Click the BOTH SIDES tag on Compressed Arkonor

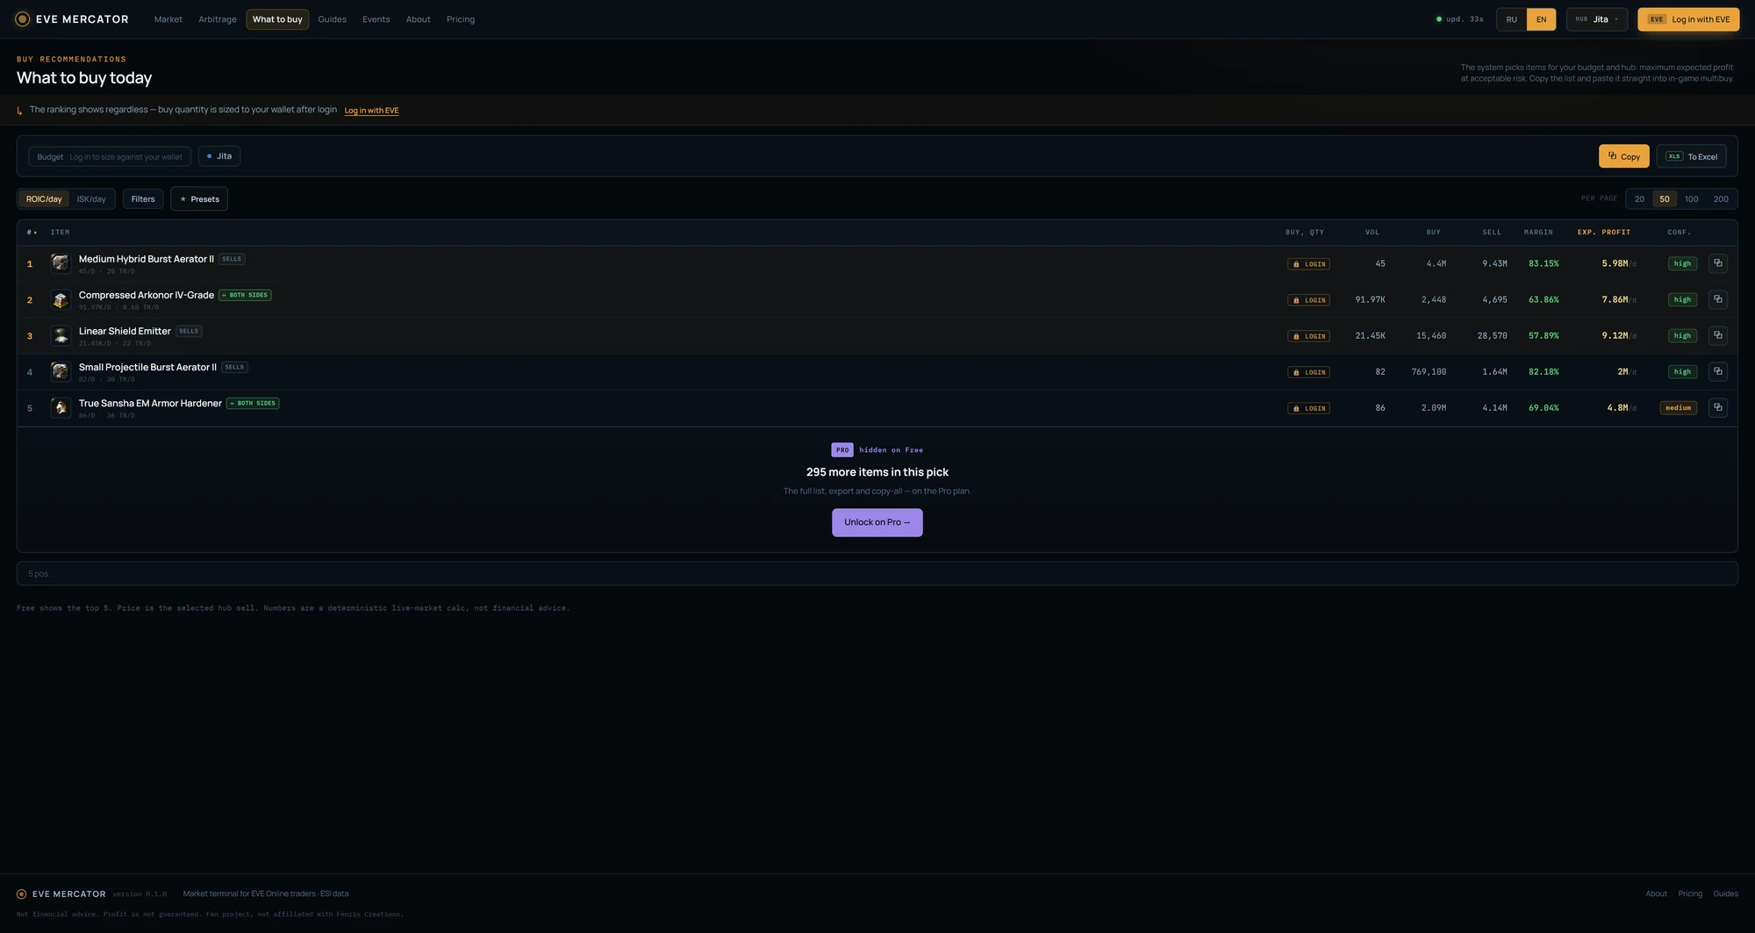click(x=245, y=295)
